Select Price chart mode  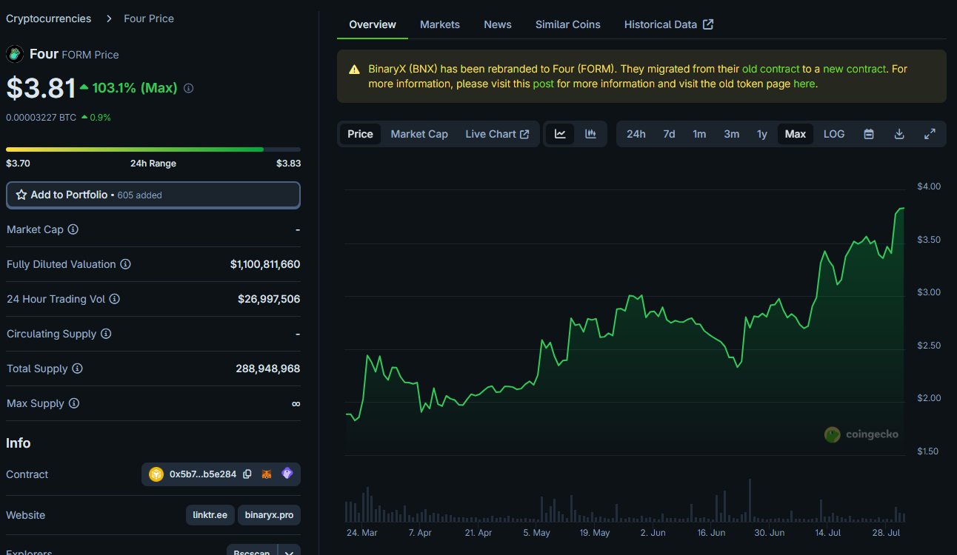[360, 134]
